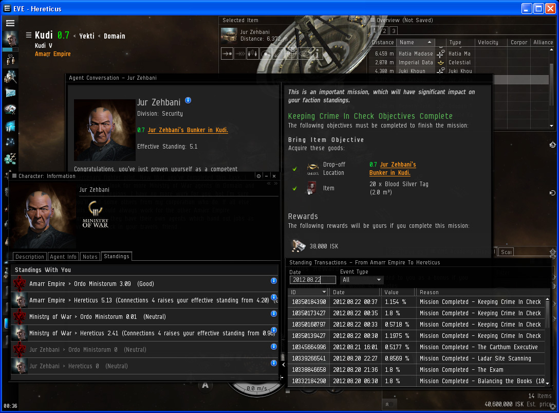
Task: Click Domain region in location header
Action: (x=115, y=36)
